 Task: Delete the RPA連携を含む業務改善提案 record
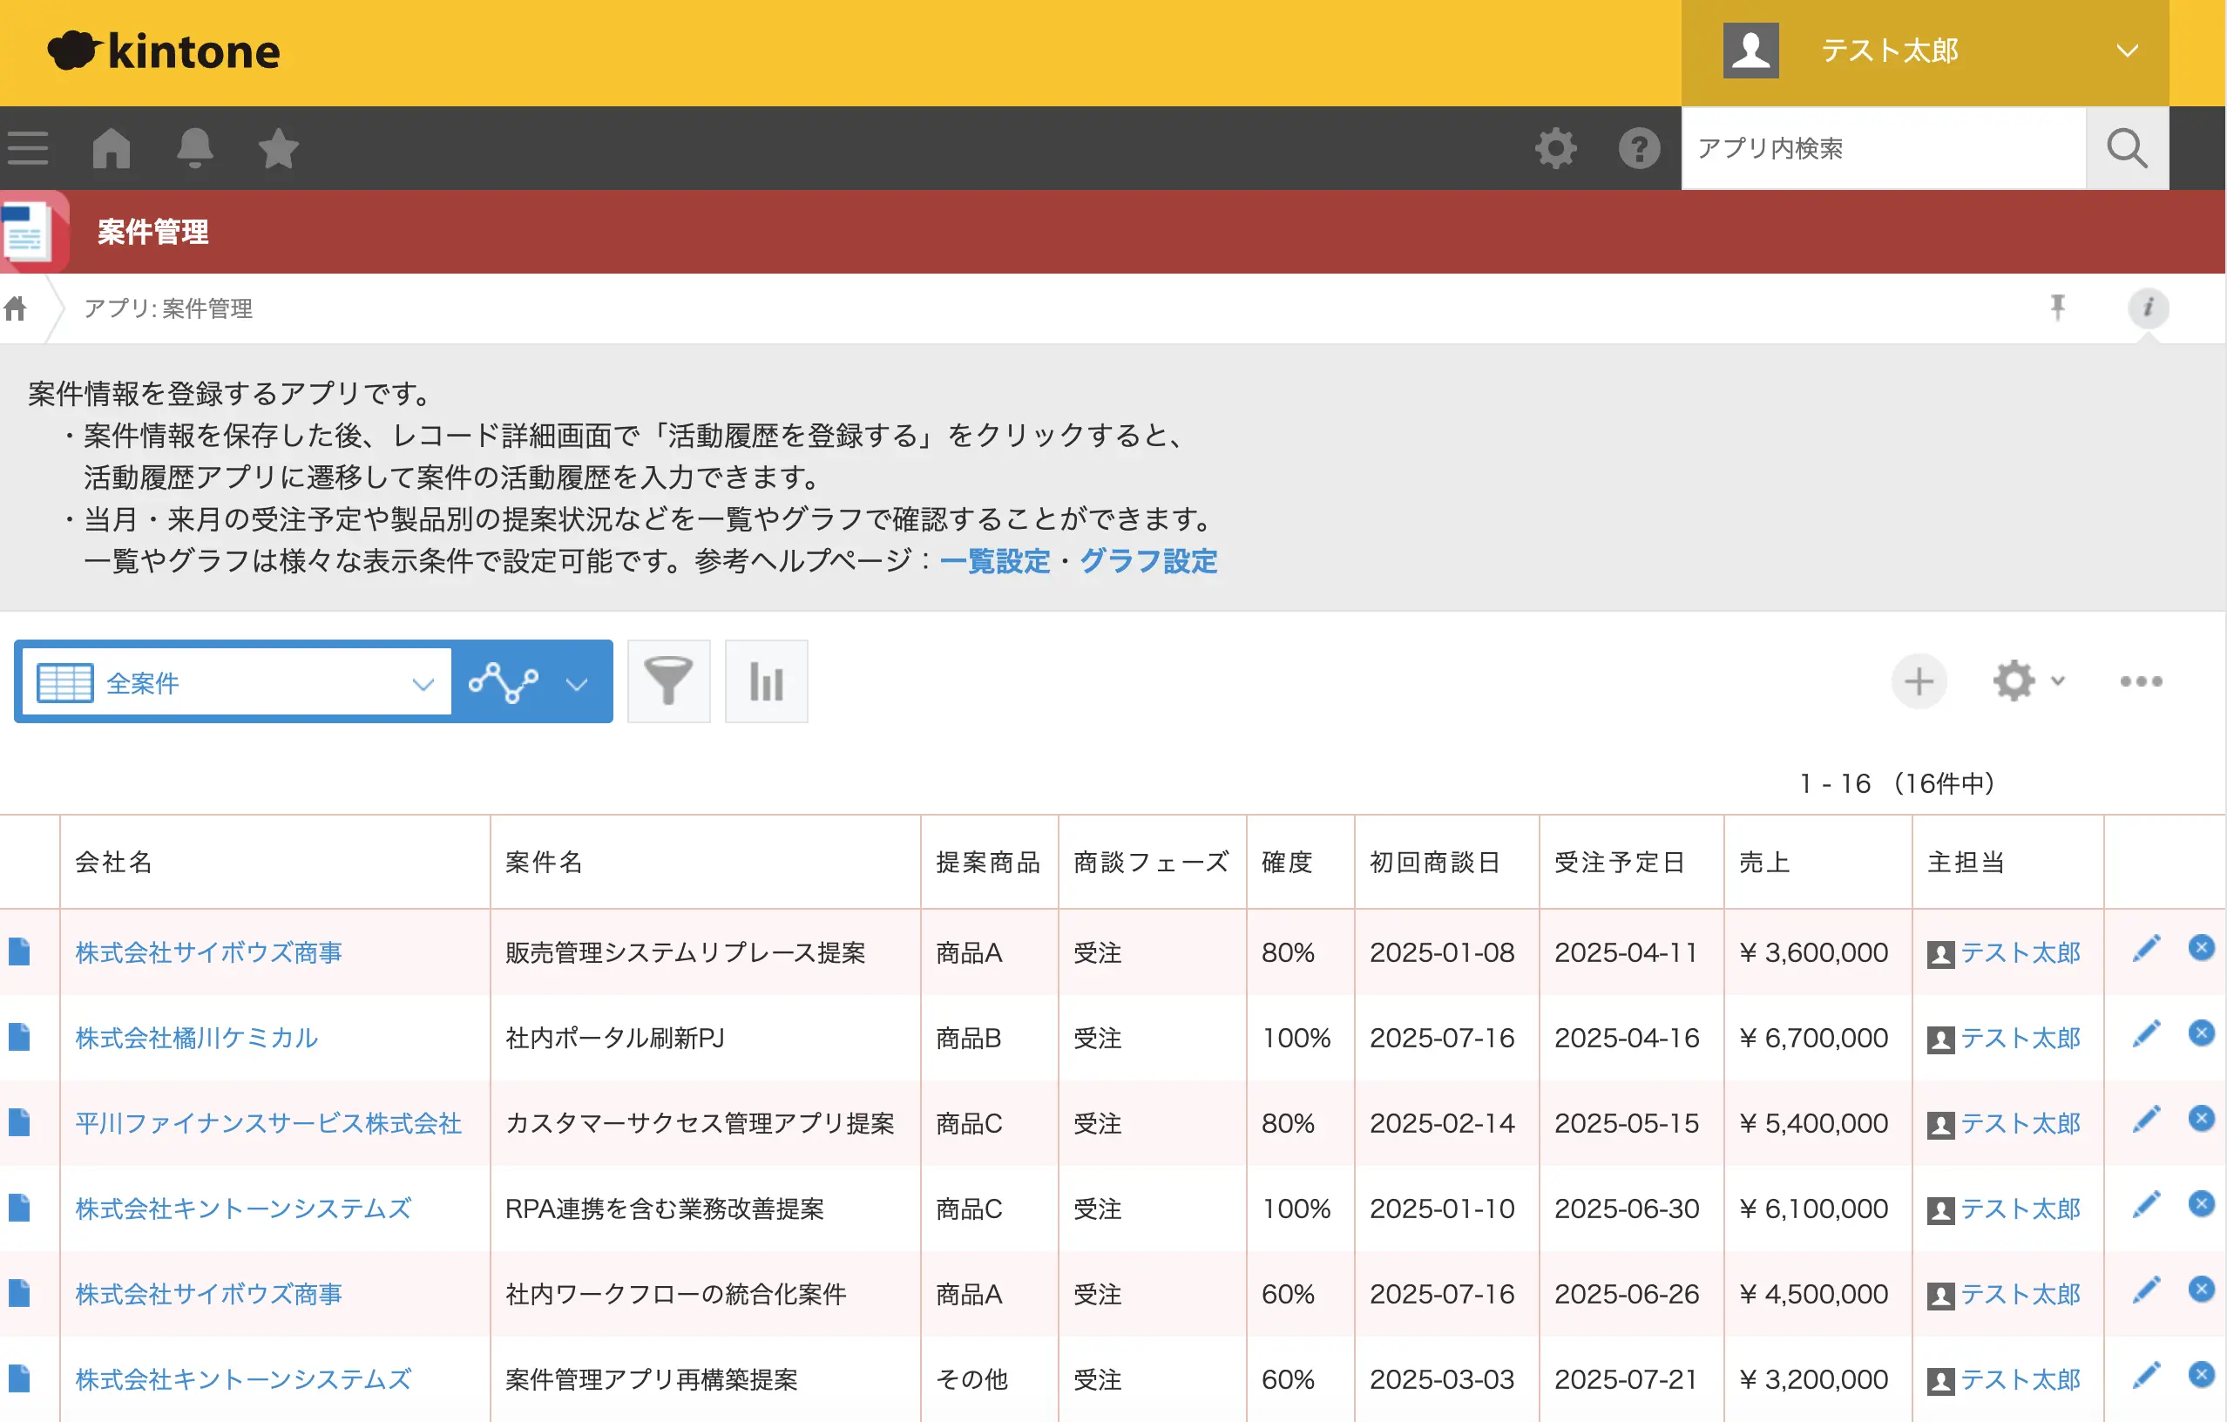click(x=2201, y=1204)
